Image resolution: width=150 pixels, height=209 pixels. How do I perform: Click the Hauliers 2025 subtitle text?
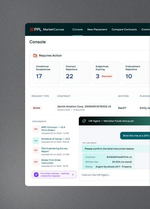63,110
